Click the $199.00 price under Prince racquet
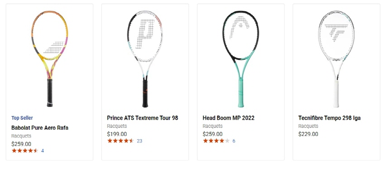The image size is (385, 170). coord(117,134)
